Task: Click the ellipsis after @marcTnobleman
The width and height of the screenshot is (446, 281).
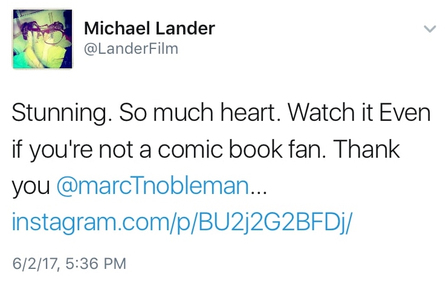Action: [x=257, y=187]
